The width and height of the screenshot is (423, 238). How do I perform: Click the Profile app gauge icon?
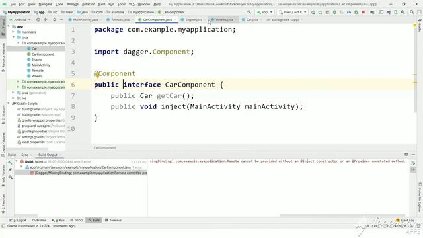click(x=349, y=12)
